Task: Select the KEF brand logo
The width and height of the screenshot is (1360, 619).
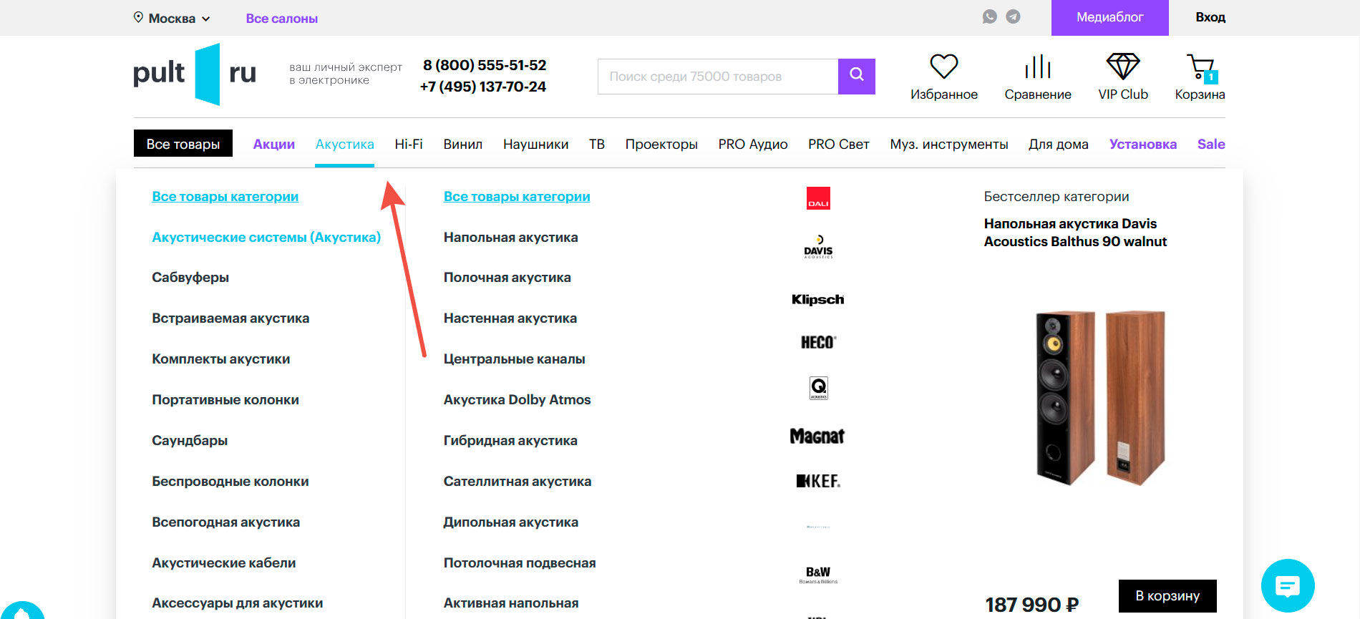Action: (x=818, y=481)
